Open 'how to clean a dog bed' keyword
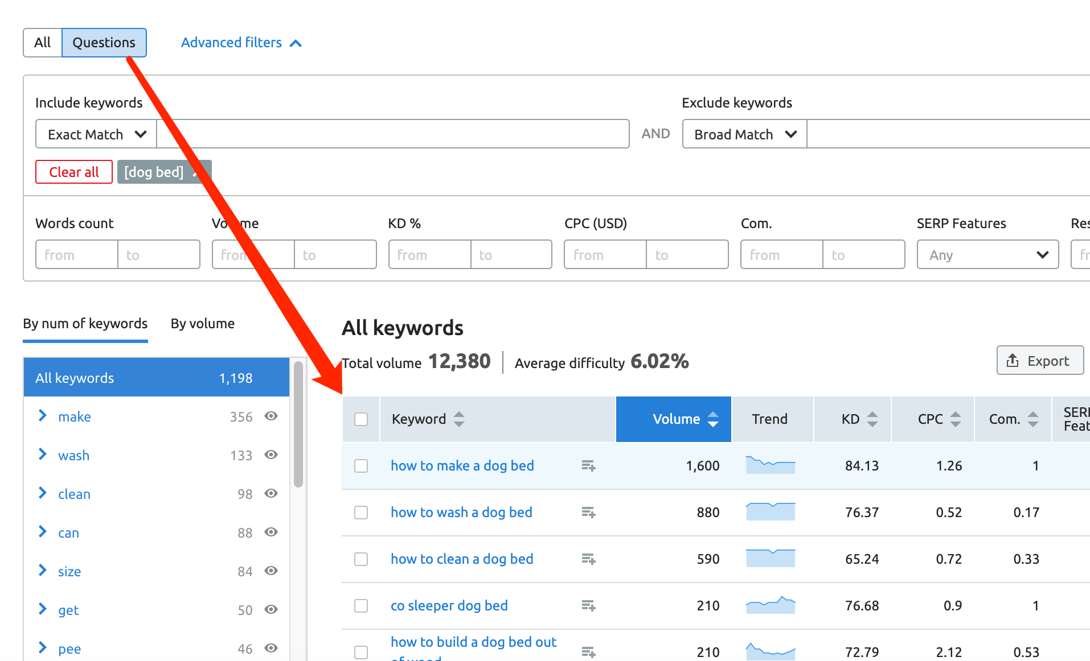The image size is (1090, 661). (x=462, y=559)
